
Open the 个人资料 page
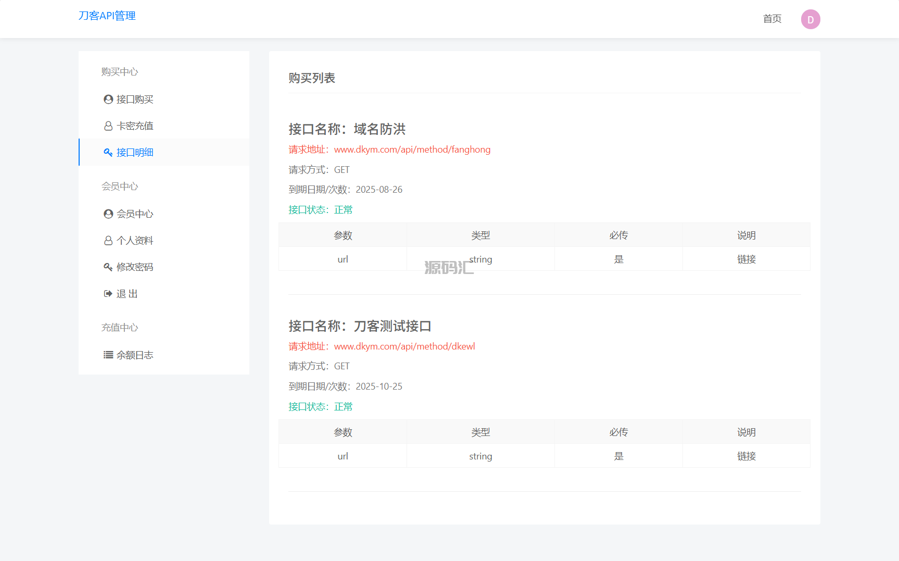(x=164, y=240)
